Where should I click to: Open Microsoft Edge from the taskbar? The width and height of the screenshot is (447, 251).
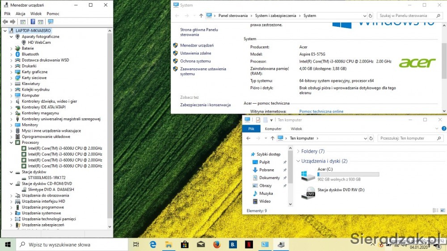[x=153, y=244]
